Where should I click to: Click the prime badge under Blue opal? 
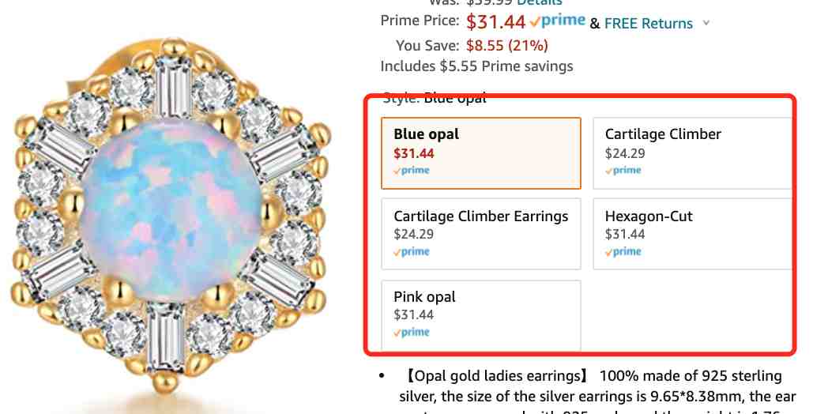412,171
